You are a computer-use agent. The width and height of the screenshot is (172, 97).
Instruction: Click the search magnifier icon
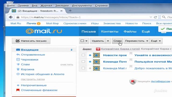(164, 17)
